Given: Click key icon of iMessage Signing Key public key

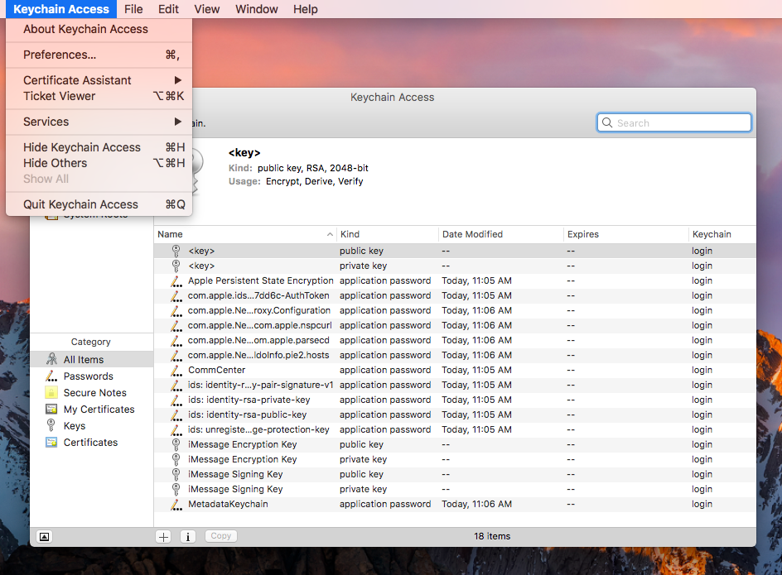Looking at the screenshot, I should point(176,474).
